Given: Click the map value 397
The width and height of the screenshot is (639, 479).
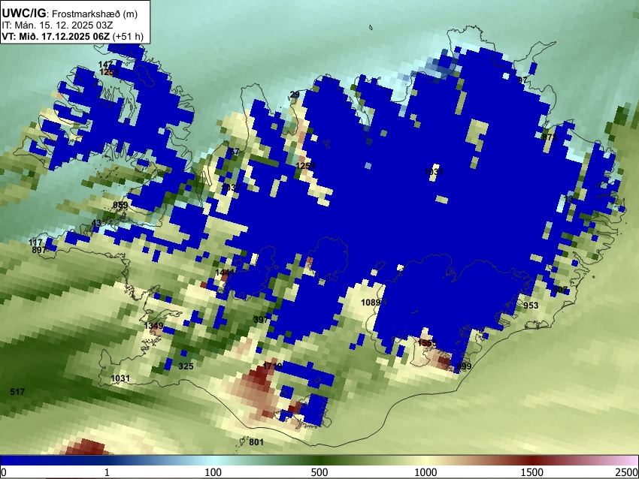Looking at the screenshot, I should [261, 320].
